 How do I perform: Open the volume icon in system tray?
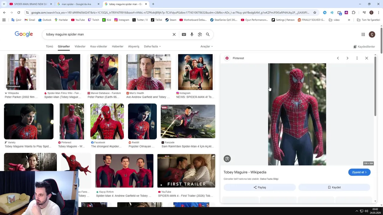(x=366, y=211)
